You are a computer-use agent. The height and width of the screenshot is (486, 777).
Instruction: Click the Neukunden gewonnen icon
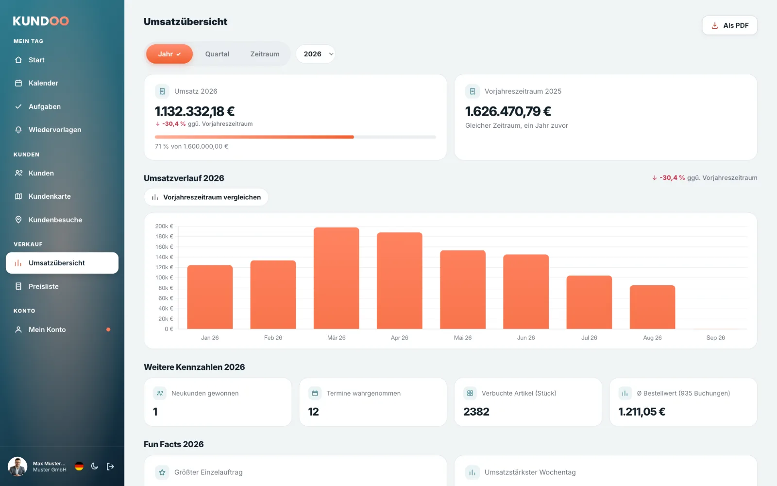point(160,393)
